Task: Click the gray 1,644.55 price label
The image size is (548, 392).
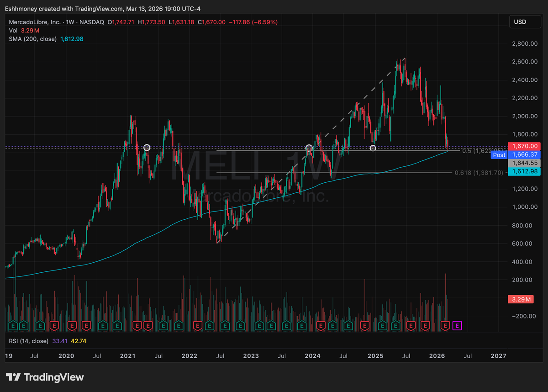Action: point(524,163)
